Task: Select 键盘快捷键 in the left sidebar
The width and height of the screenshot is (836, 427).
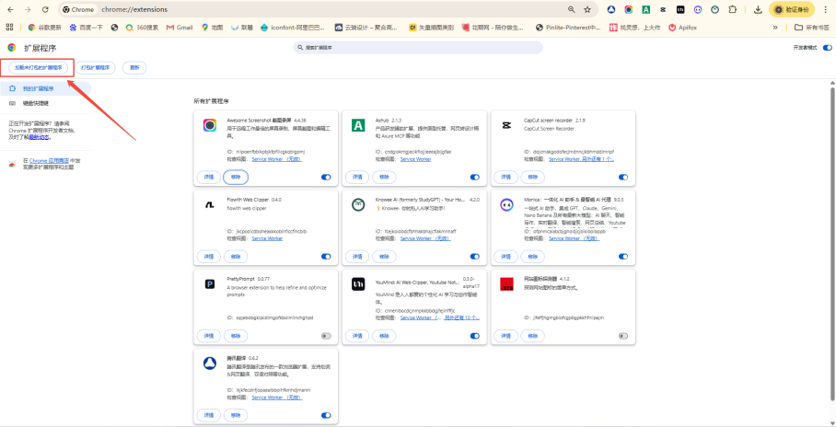Action: coord(37,103)
